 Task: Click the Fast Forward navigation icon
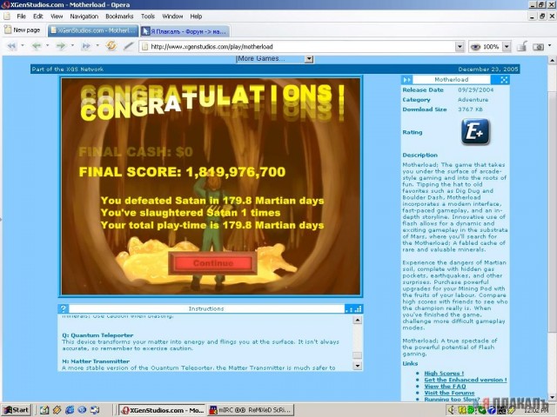click(86, 46)
